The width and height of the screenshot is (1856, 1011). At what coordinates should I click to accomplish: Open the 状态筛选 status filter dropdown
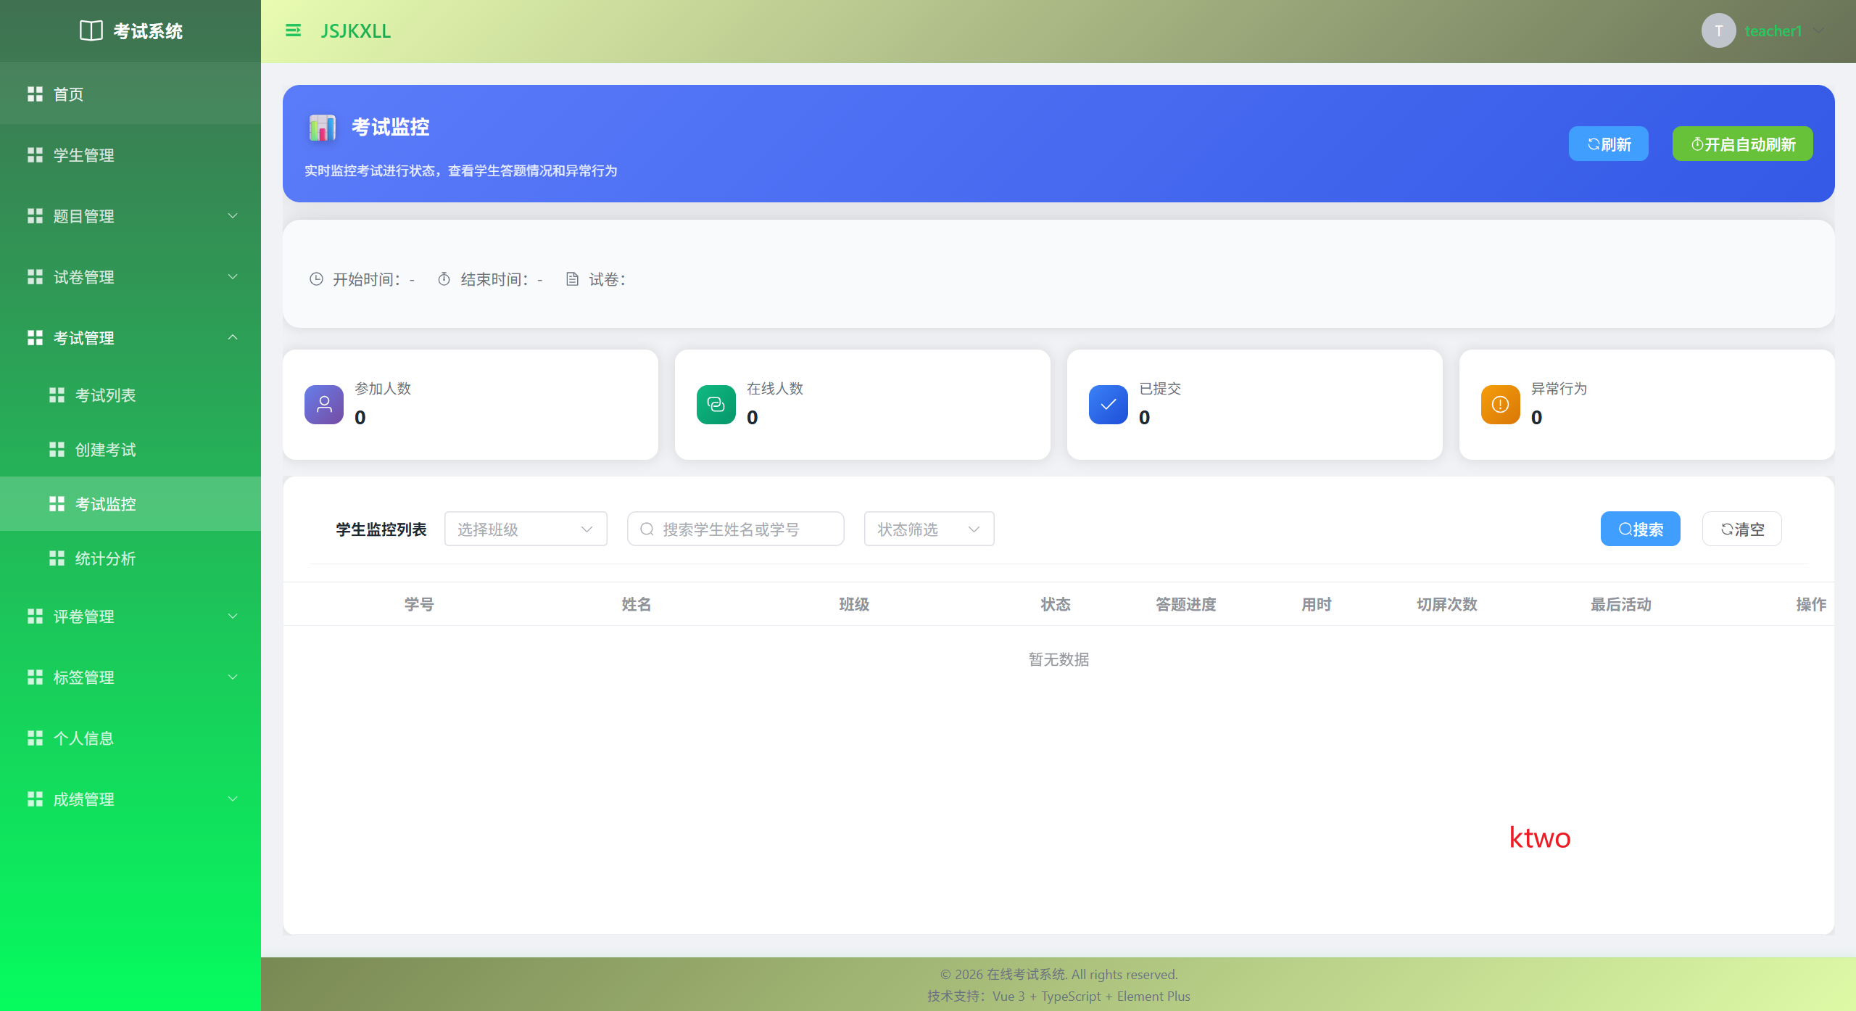coord(928,529)
